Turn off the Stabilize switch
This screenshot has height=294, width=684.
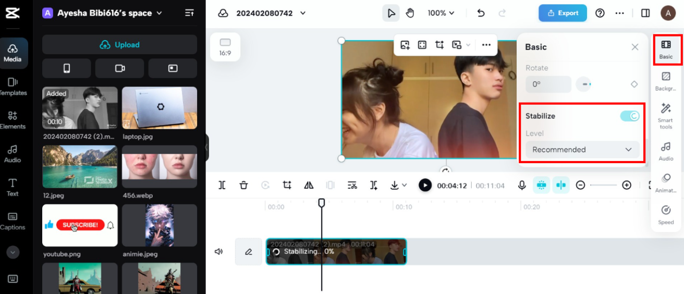point(630,116)
